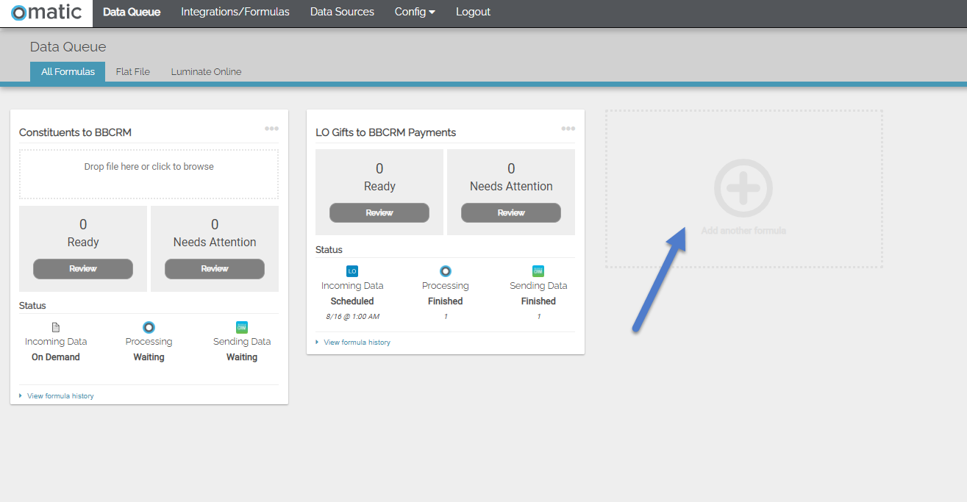Expand View formula history in LO Gifts card
The width and height of the screenshot is (967, 502).
click(357, 343)
